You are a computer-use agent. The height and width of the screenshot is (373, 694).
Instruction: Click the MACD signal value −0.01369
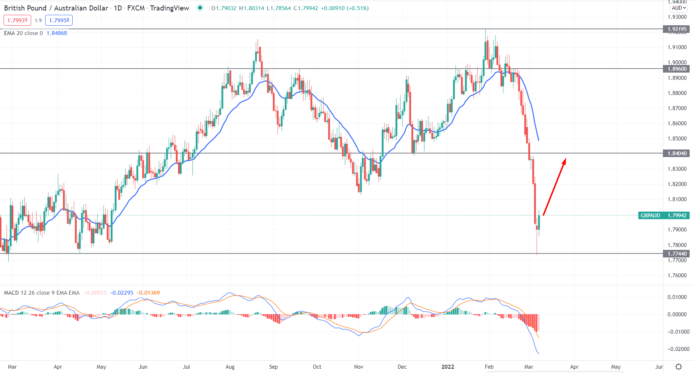click(x=148, y=293)
